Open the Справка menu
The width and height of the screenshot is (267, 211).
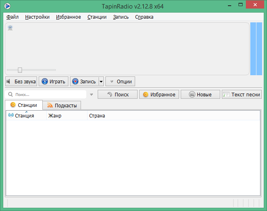pos(144,17)
